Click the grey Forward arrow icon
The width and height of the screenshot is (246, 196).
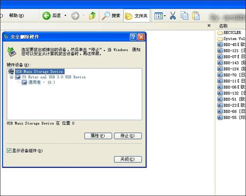(x=75, y=16)
